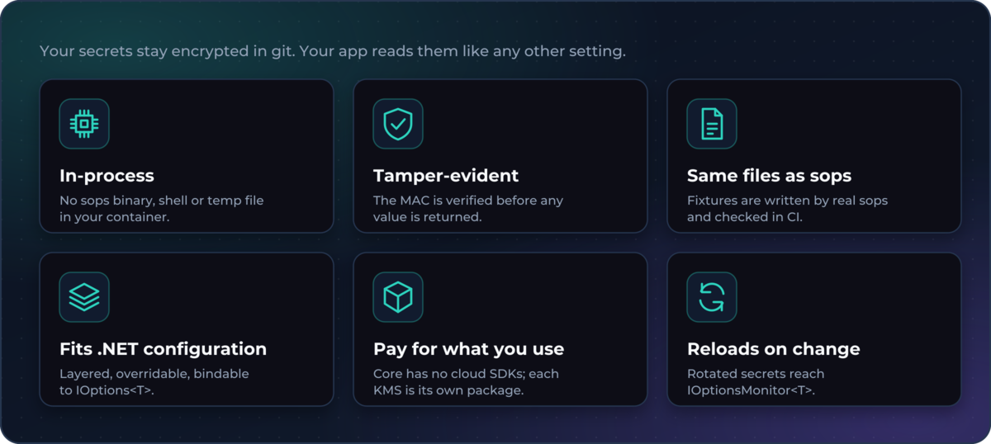This screenshot has height=444, width=991.
Task: Select the In-process heading
Action: 107,176
